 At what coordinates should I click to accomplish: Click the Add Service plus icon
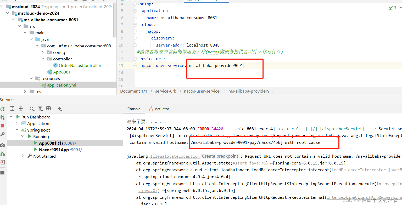(59, 108)
